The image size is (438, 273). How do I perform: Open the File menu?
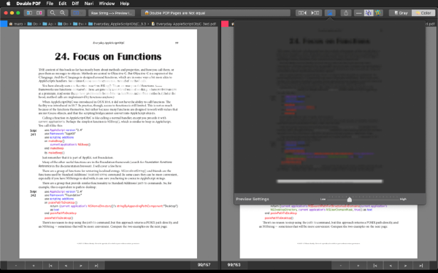point(50,4)
